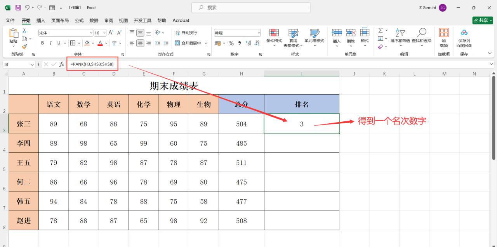This screenshot has height=247, width=497.
Task: Click the 搜索 search box
Action: [x=251, y=7]
